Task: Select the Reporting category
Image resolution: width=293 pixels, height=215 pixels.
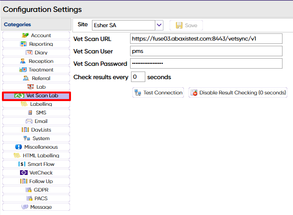Action: (x=36, y=44)
